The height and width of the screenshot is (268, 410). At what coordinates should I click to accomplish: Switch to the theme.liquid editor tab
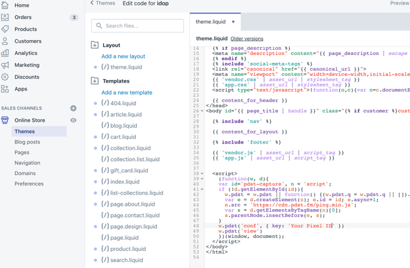tap(216, 22)
